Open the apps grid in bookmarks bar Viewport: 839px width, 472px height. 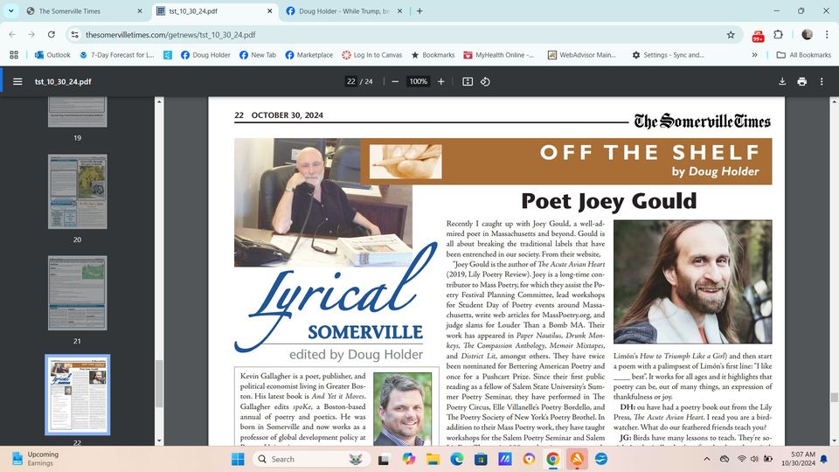click(x=14, y=54)
